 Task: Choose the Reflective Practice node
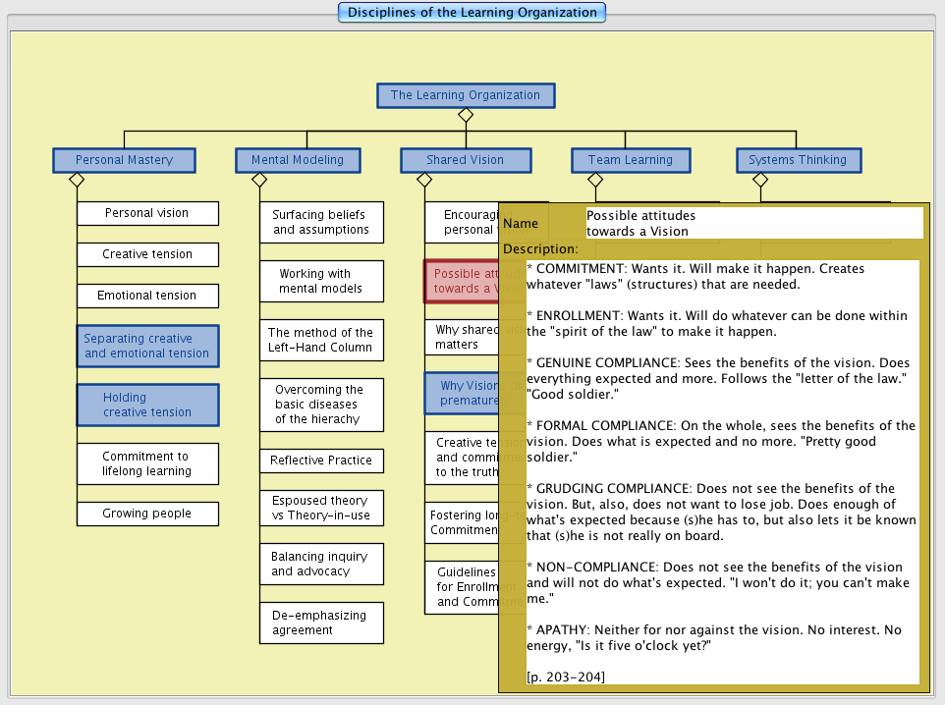click(x=321, y=461)
